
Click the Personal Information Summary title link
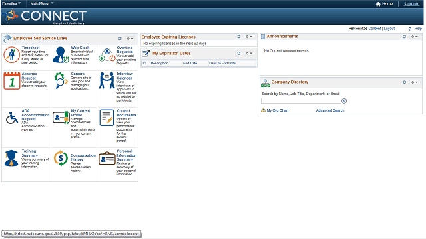pyautogui.click(x=126, y=155)
